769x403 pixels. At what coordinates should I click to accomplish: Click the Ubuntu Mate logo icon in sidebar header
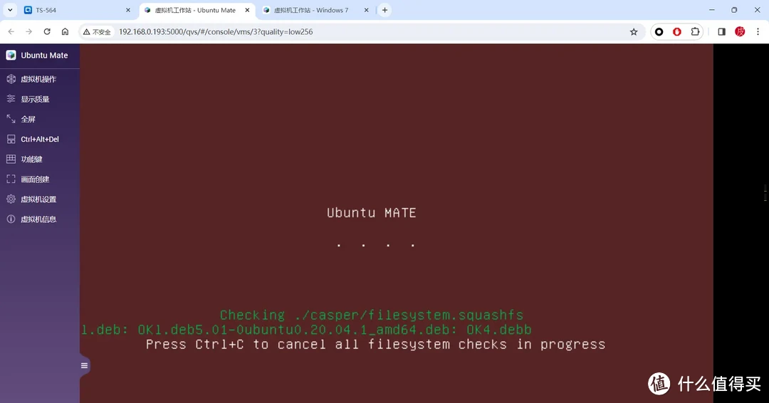(11, 56)
